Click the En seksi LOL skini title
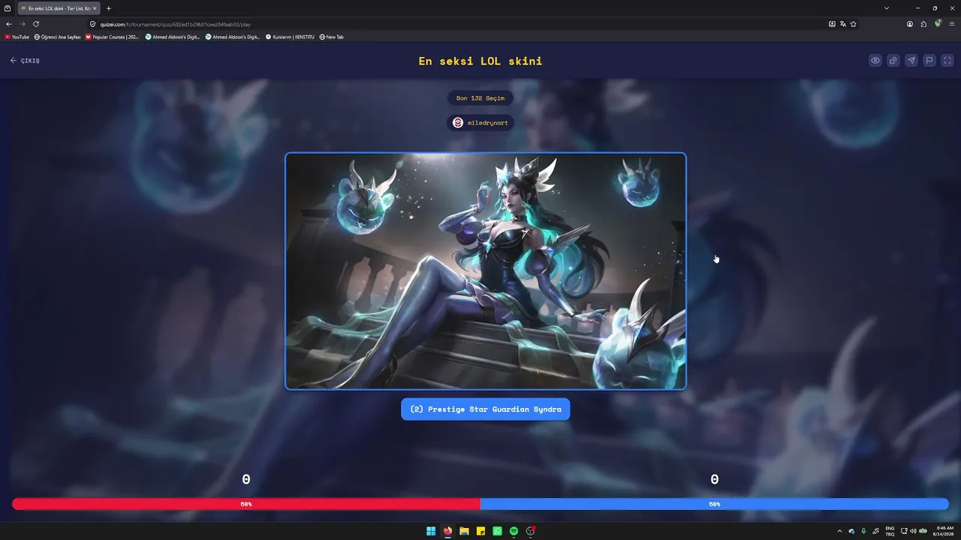 click(x=480, y=61)
